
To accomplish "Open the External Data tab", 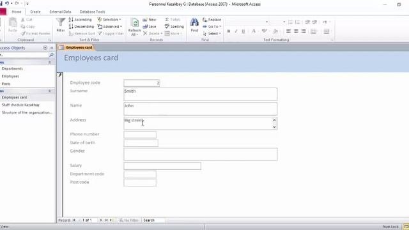I will 60,11.
